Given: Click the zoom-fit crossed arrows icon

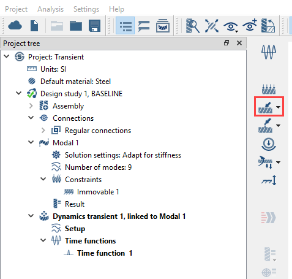Looking at the screenshot, I should [212, 26].
